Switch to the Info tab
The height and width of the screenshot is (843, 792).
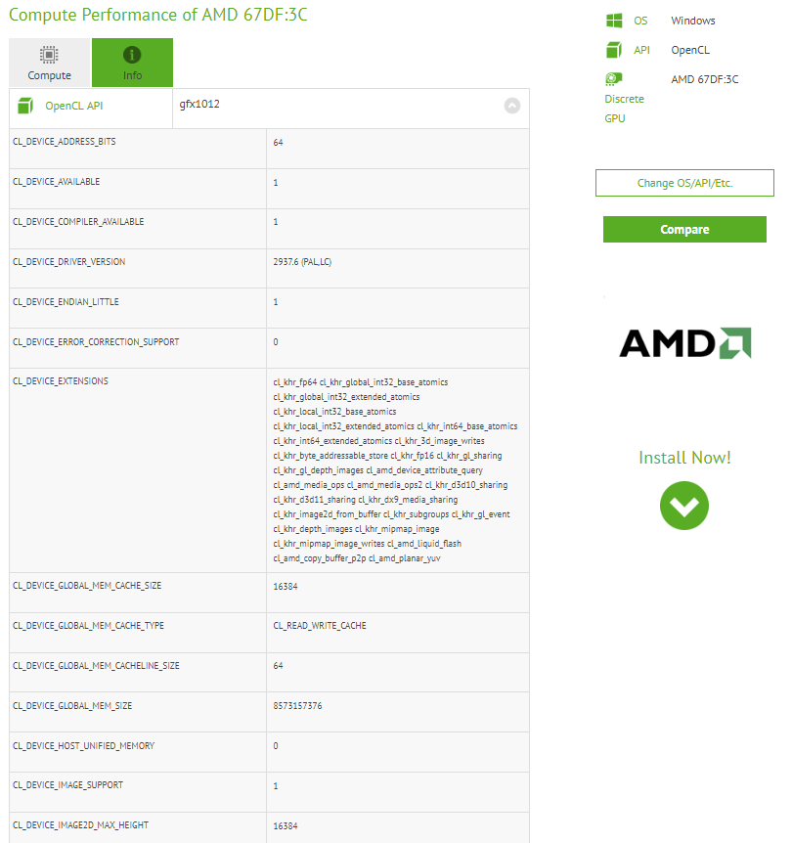pyautogui.click(x=132, y=63)
